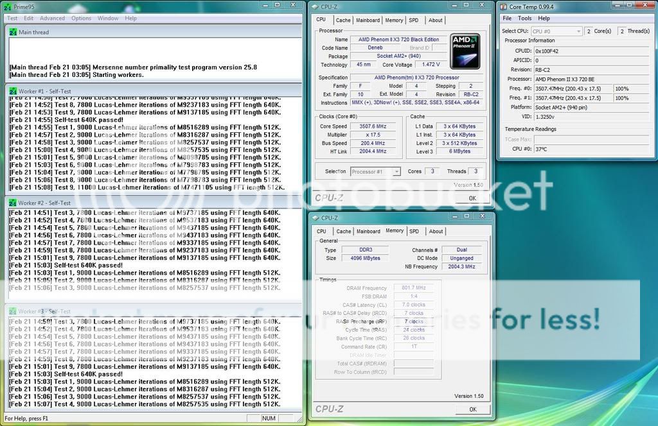
Task: Click 'Starting workers.' line in Main thread
Action: [76, 75]
